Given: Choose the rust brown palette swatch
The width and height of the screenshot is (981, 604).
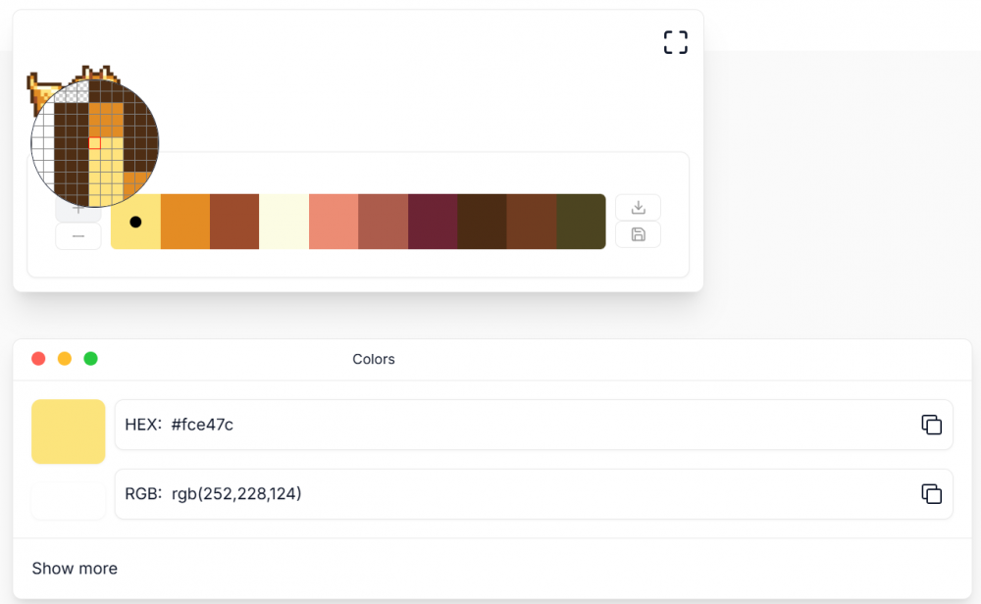Looking at the screenshot, I should 234,222.
